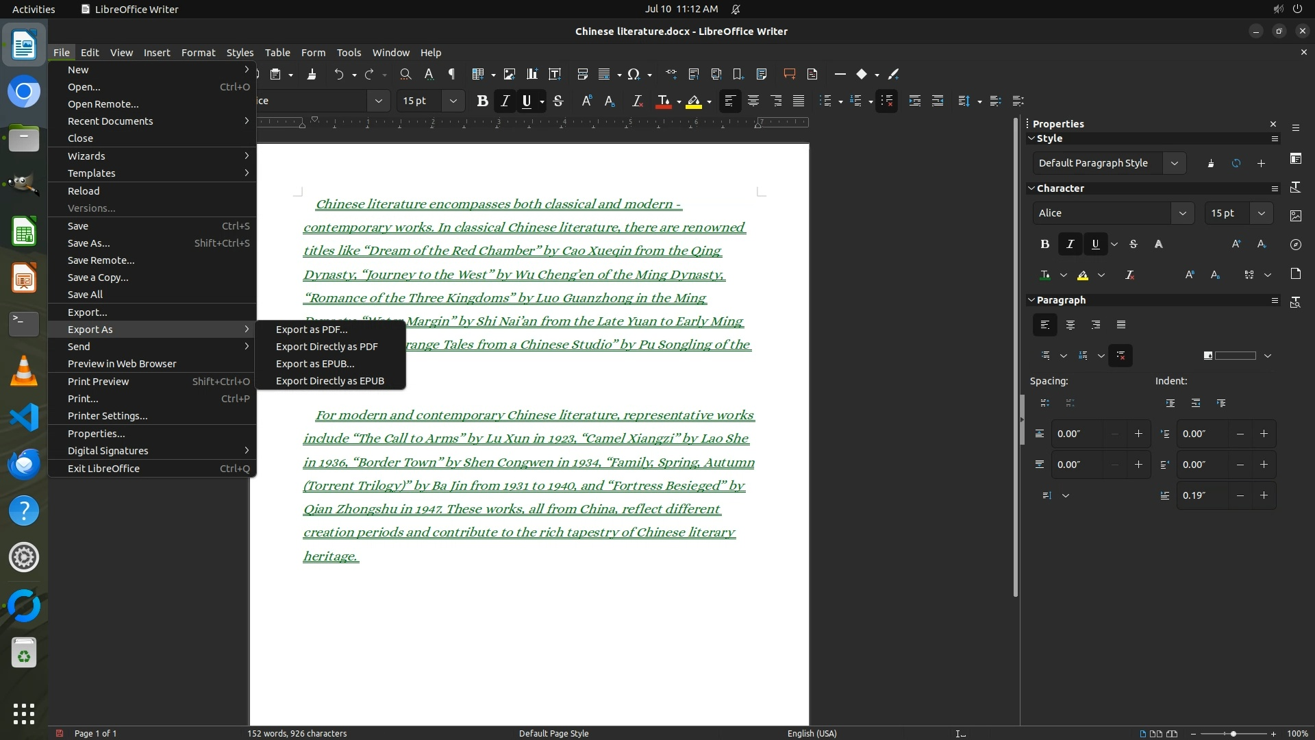Increase above paragraph spacing with plus
Viewport: 1315px width, 740px height.
click(1138, 434)
